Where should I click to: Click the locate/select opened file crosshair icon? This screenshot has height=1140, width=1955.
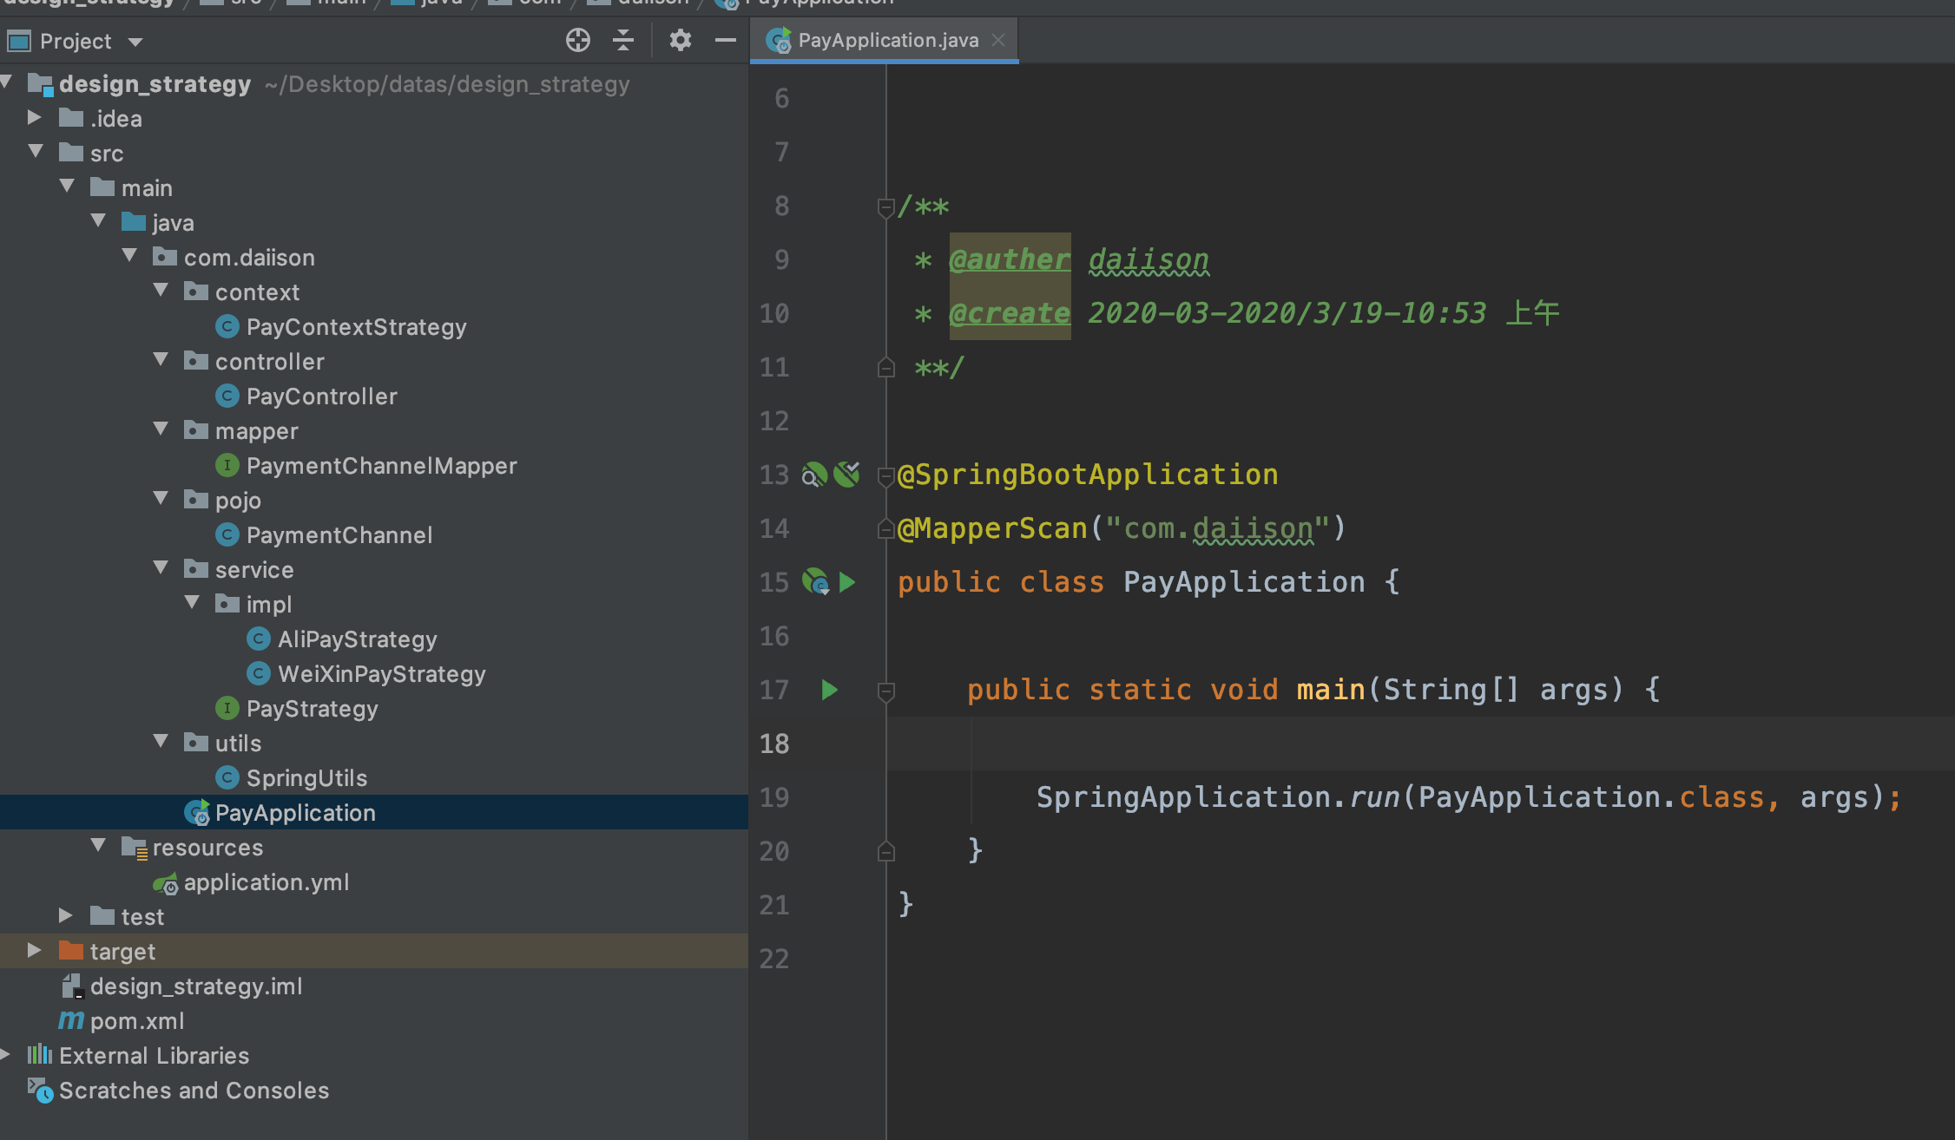click(577, 40)
